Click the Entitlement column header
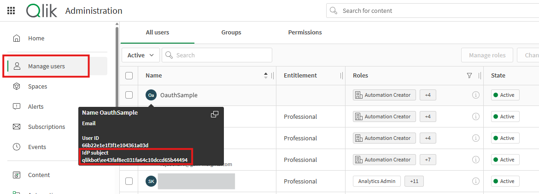The height and width of the screenshot is (194, 539). point(300,76)
